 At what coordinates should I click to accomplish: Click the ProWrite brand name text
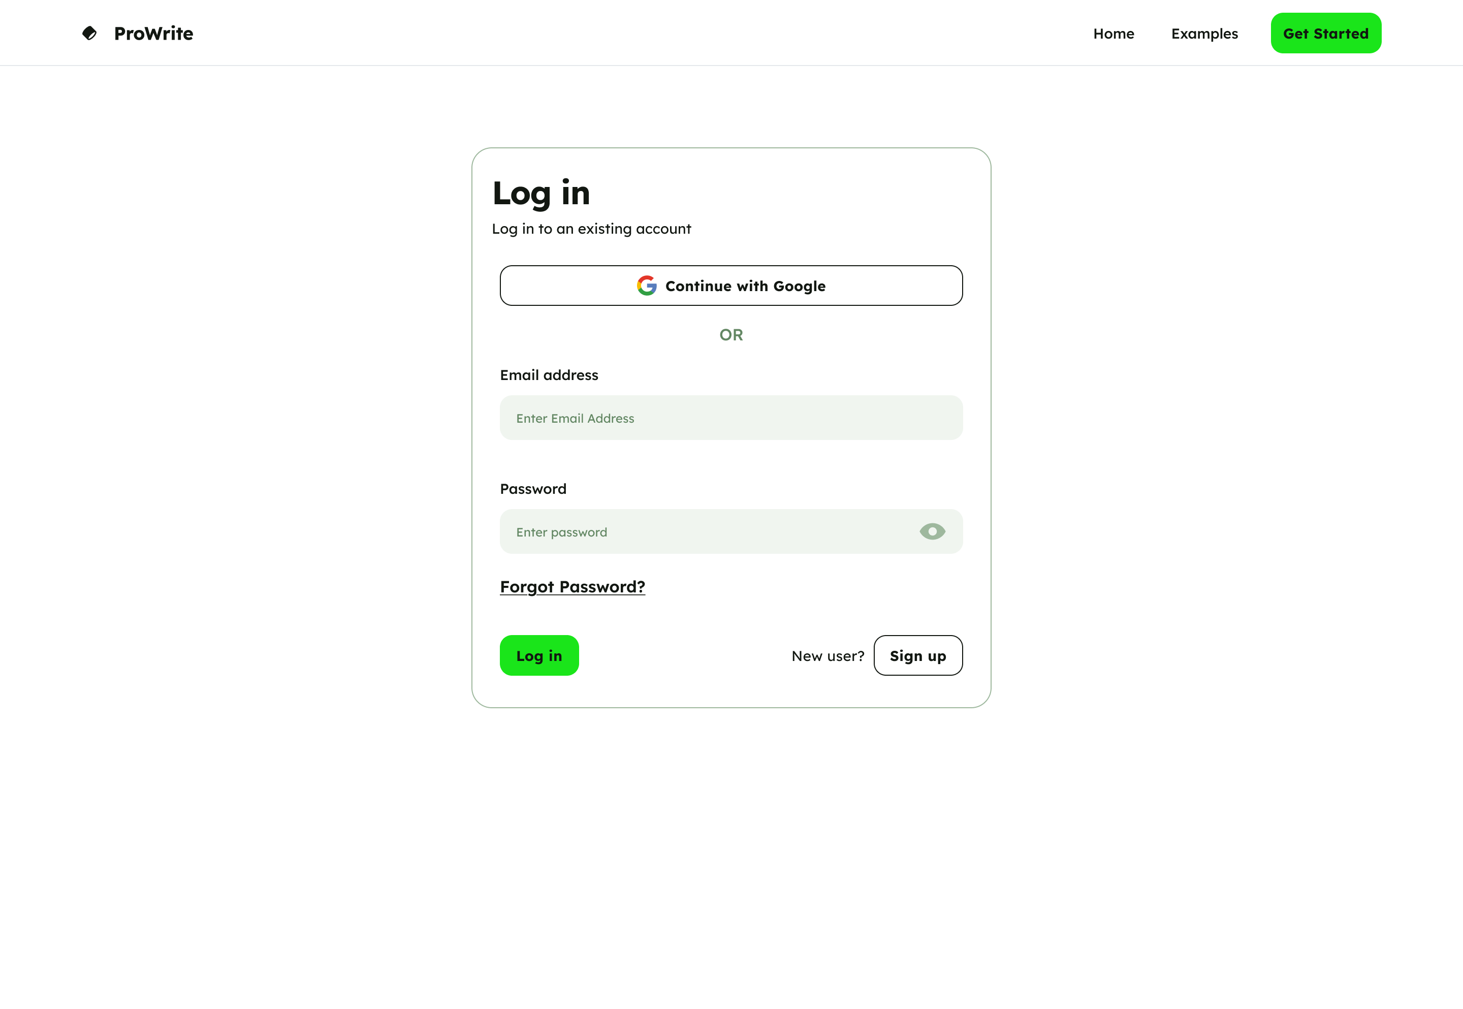tap(153, 34)
